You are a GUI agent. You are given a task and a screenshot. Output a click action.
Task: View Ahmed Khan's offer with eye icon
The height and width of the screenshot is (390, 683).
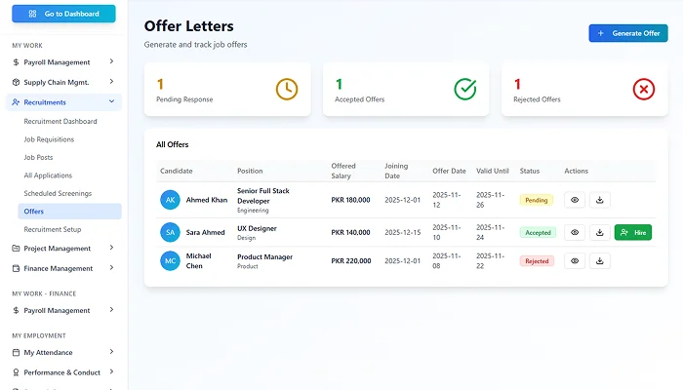tap(575, 200)
